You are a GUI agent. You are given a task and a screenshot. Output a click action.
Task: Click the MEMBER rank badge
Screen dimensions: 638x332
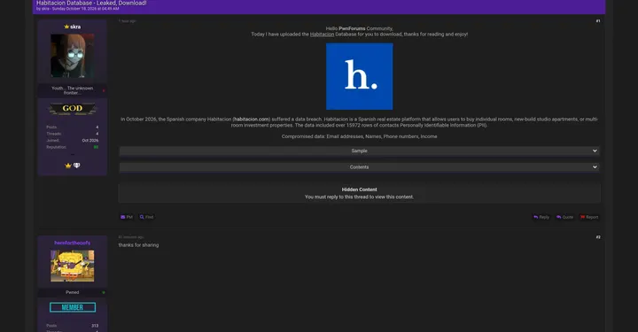tap(73, 307)
